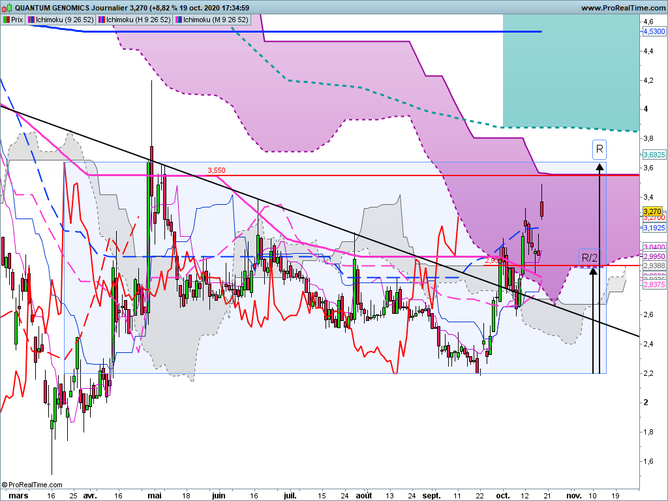This screenshot has height=501, width=668.
Task: Click the 3,6 price axis tick
Action: pyautogui.click(x=648, y=168)
